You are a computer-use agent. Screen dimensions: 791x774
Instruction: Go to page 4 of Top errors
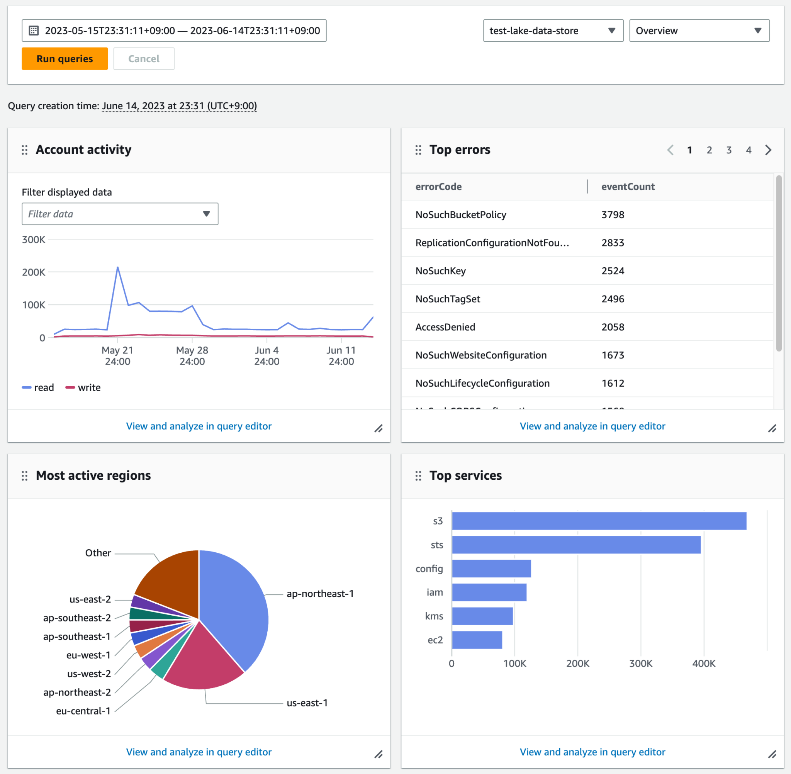[x=749, y=150]
